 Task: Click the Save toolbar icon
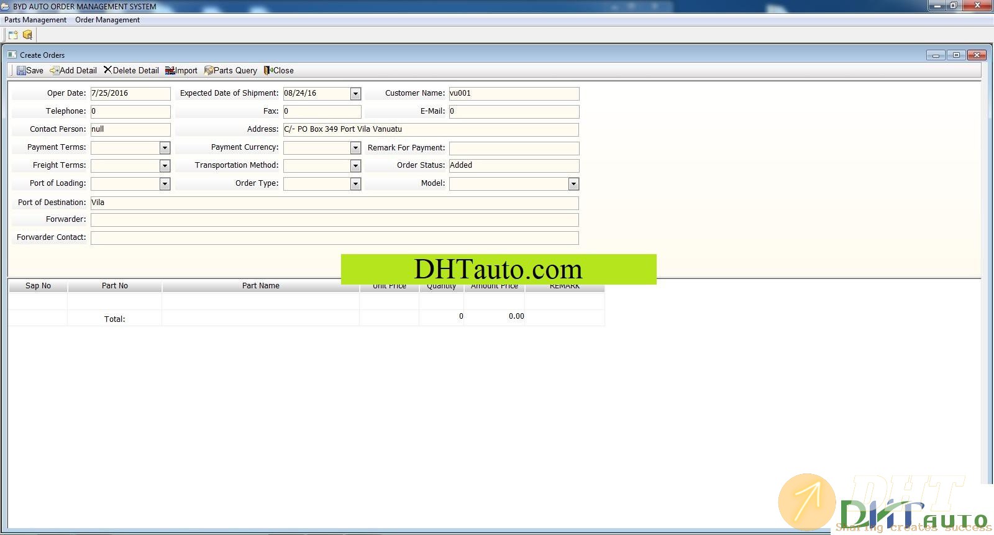pyautogui.click(x=21, y=71)
